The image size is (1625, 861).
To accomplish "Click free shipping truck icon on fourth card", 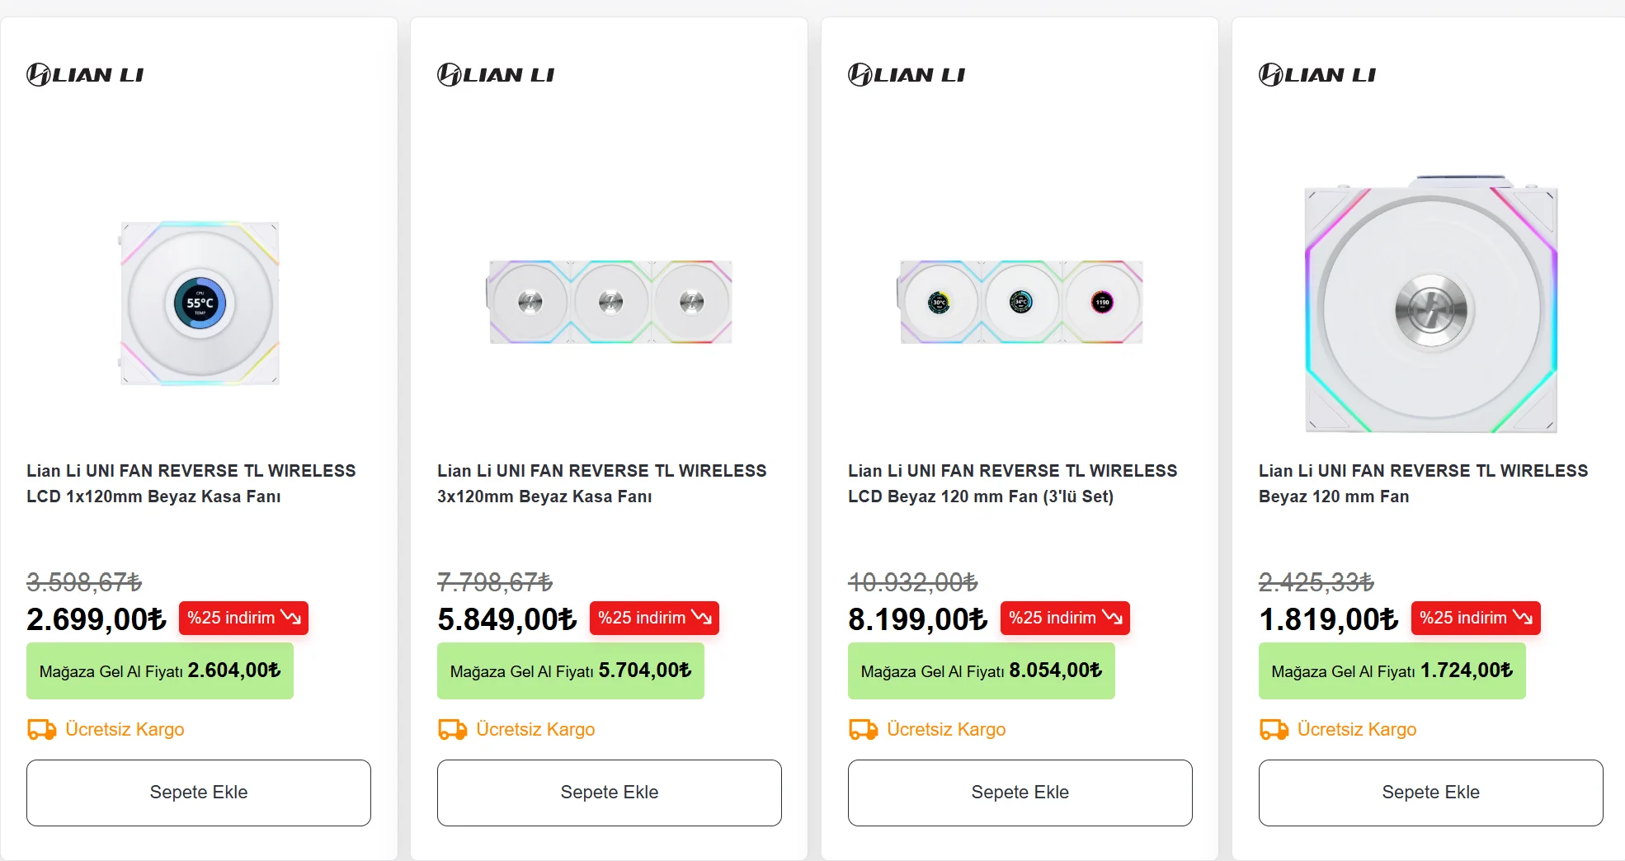I will pos(1274,730).
